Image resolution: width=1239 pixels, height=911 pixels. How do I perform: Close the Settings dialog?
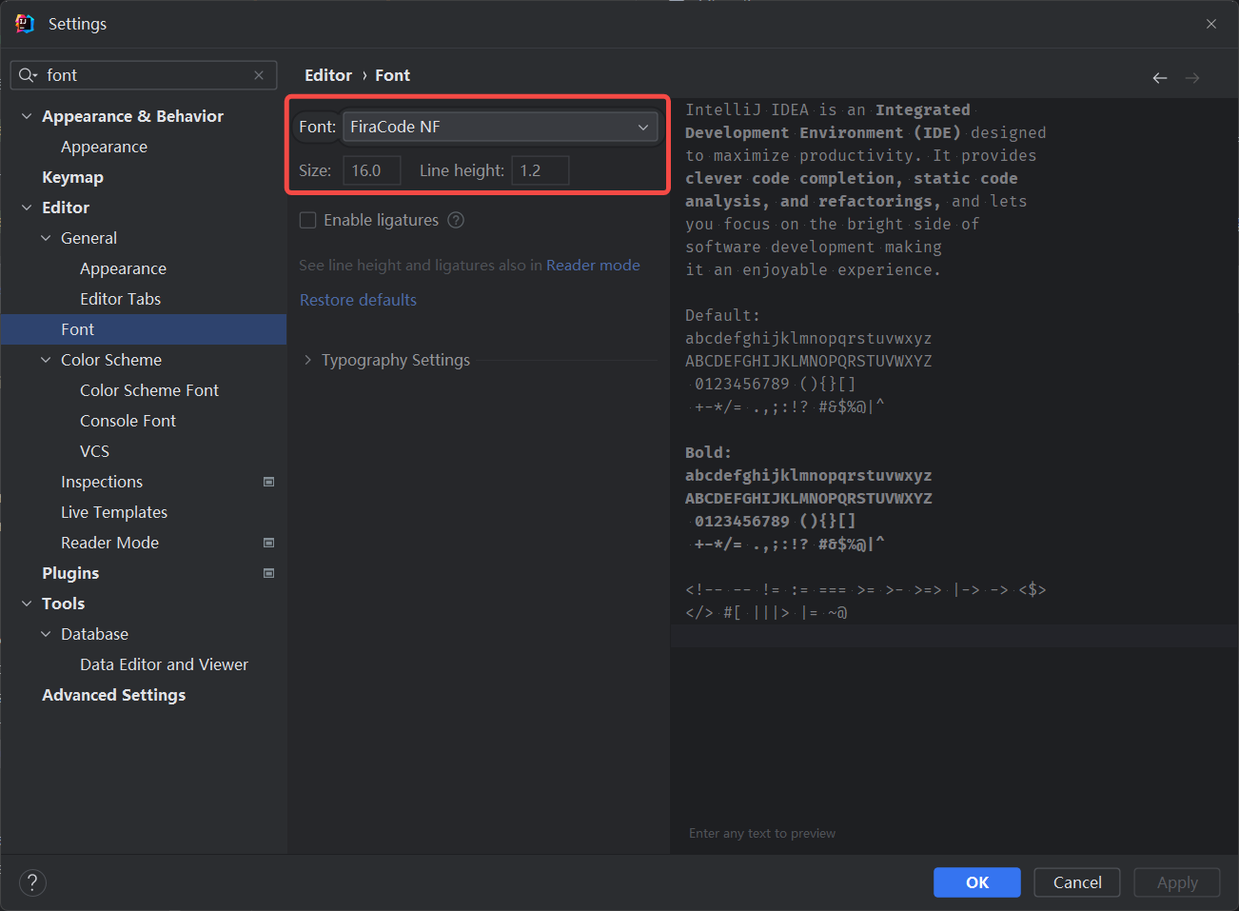1211,24
